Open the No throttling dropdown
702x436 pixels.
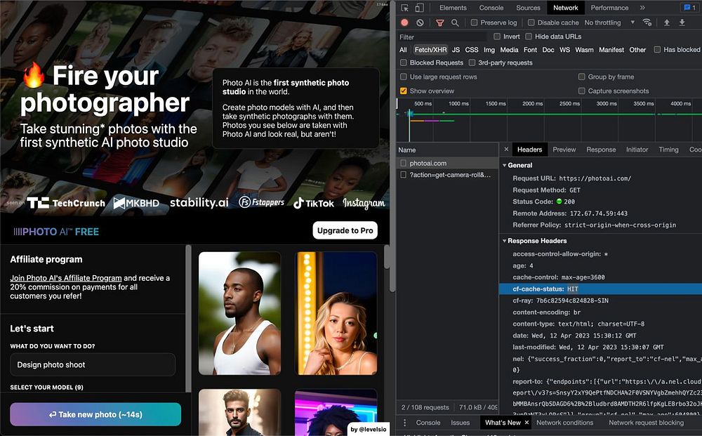609,22
